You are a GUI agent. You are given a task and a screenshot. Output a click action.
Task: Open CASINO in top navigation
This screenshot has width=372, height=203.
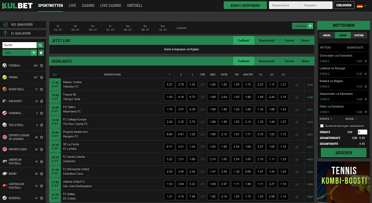(88, 5)
